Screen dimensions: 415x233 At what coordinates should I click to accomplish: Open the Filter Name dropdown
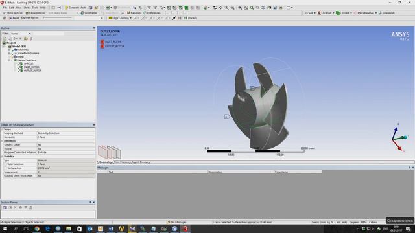point(21,34)
